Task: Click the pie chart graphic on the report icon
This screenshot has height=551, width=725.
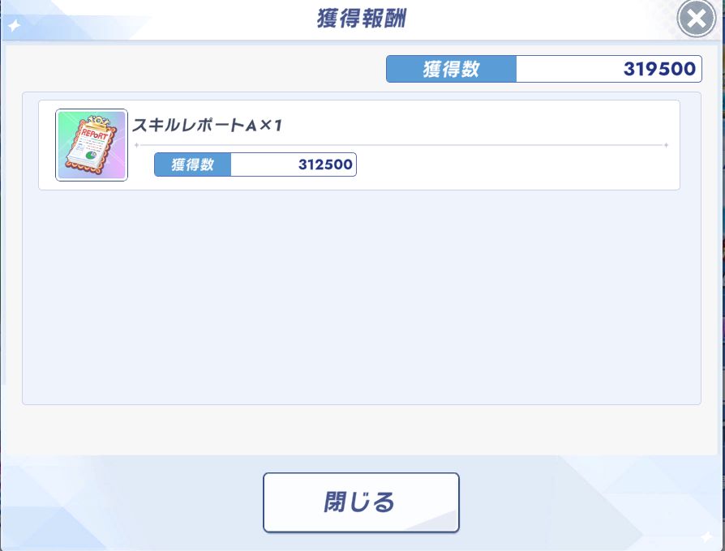Action: click(x=92, y=156)
